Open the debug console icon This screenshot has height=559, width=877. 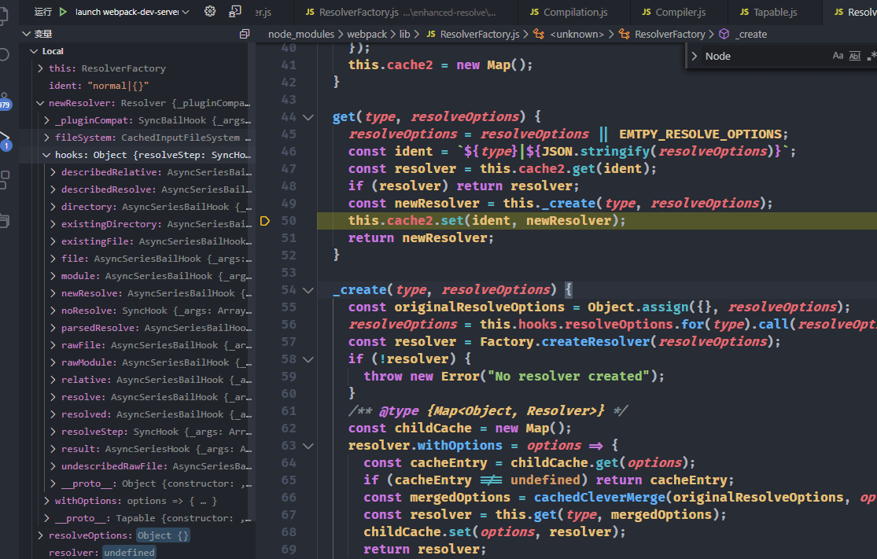[235, 12]
